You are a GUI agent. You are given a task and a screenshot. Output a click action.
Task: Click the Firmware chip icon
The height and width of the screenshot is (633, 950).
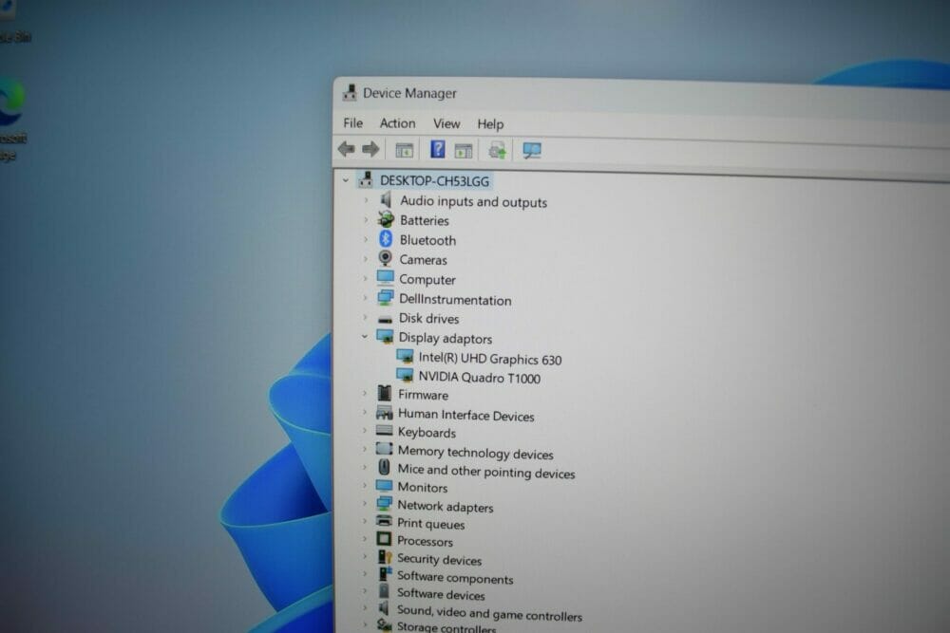click(x=384, y=393)
